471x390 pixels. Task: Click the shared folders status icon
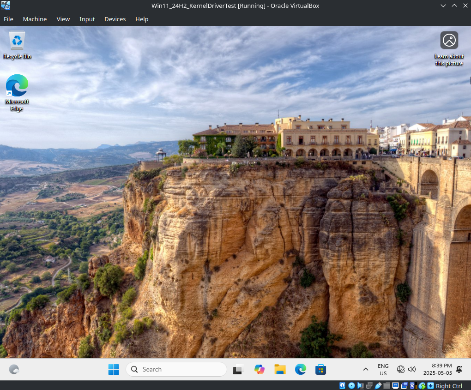(387, 385)
